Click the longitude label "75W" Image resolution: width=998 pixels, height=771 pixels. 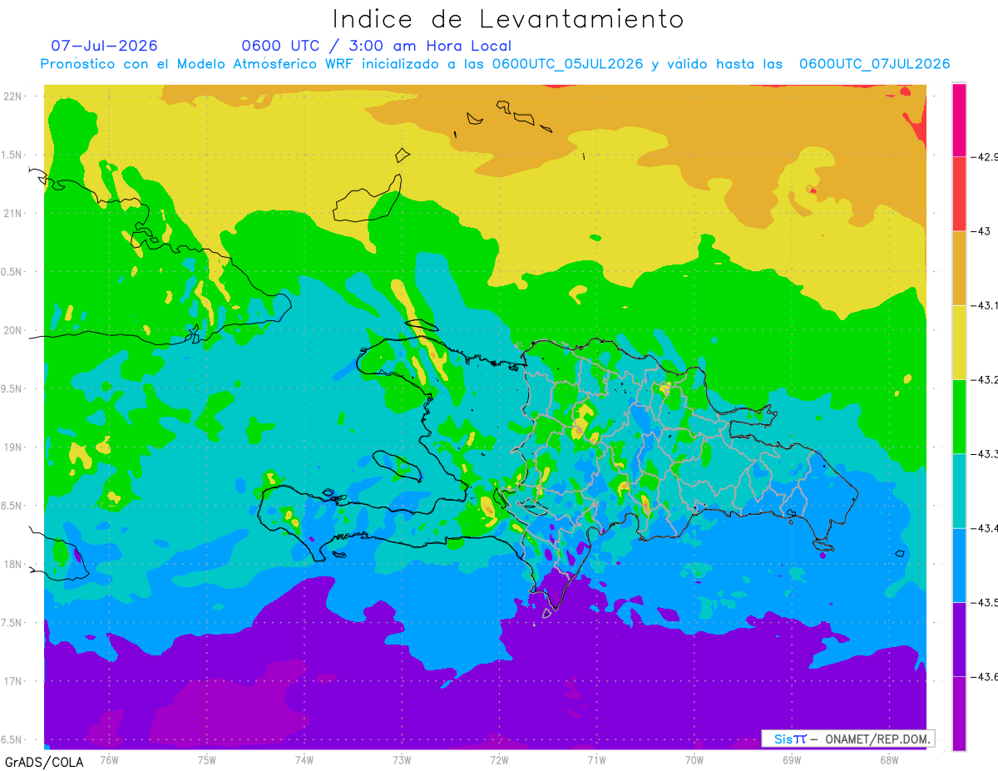point(206,759)
